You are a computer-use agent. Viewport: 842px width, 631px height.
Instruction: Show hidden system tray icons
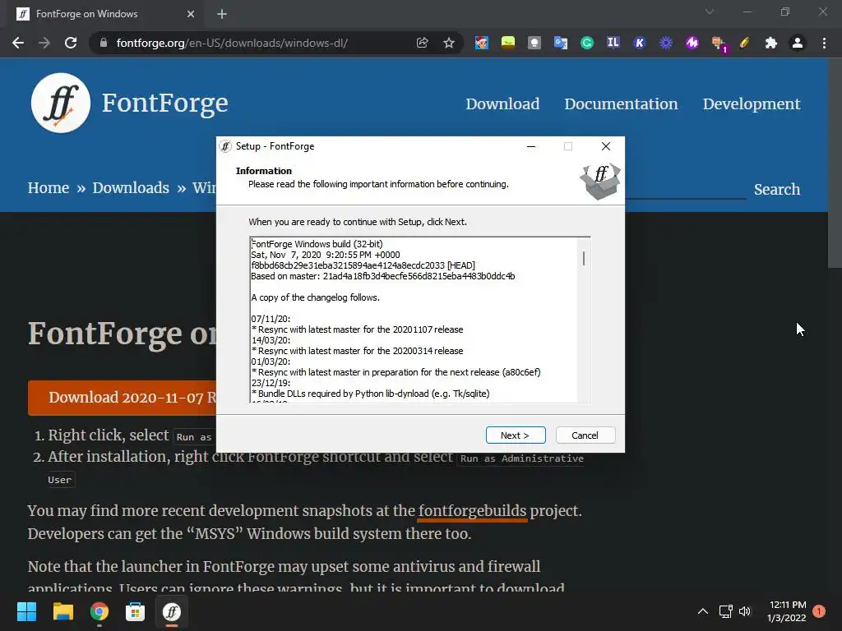point(702,611)
